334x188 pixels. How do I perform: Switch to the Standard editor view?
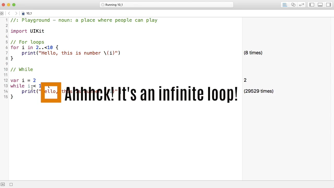click(x=285, y=5)
